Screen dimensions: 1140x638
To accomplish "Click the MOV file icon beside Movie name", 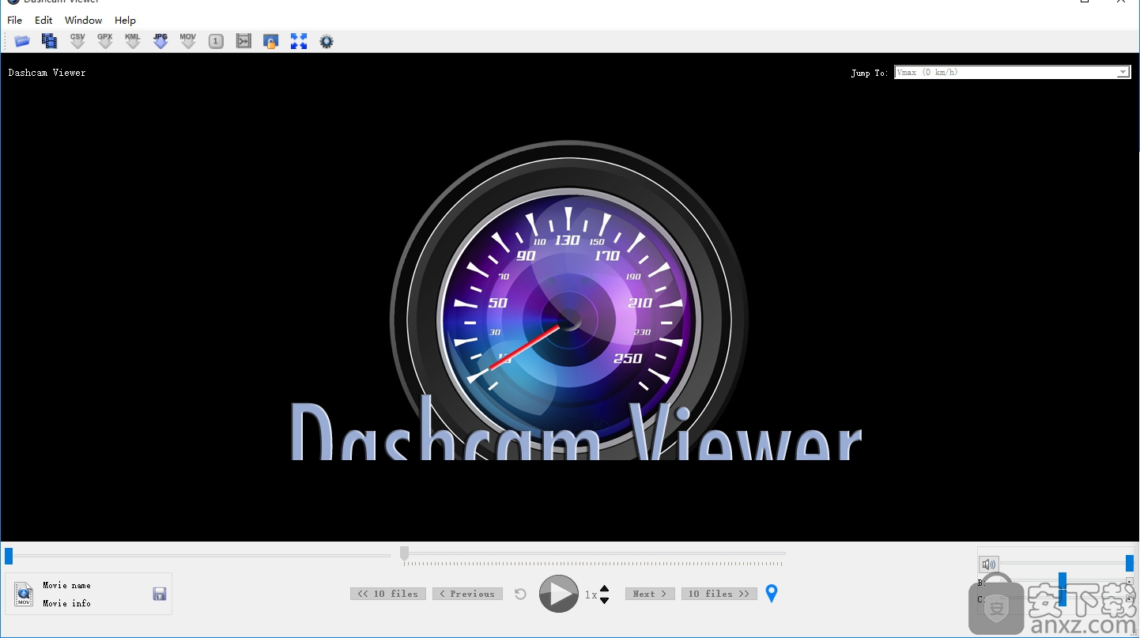I will [24, 594].
